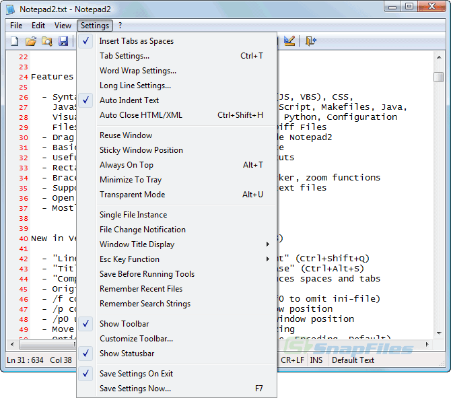
Task: Click the Notepad2 title bar app icon
Action: (x=11, y=9)
